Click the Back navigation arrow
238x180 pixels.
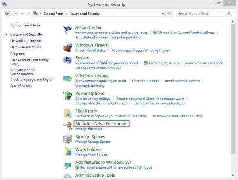point(8,14)
